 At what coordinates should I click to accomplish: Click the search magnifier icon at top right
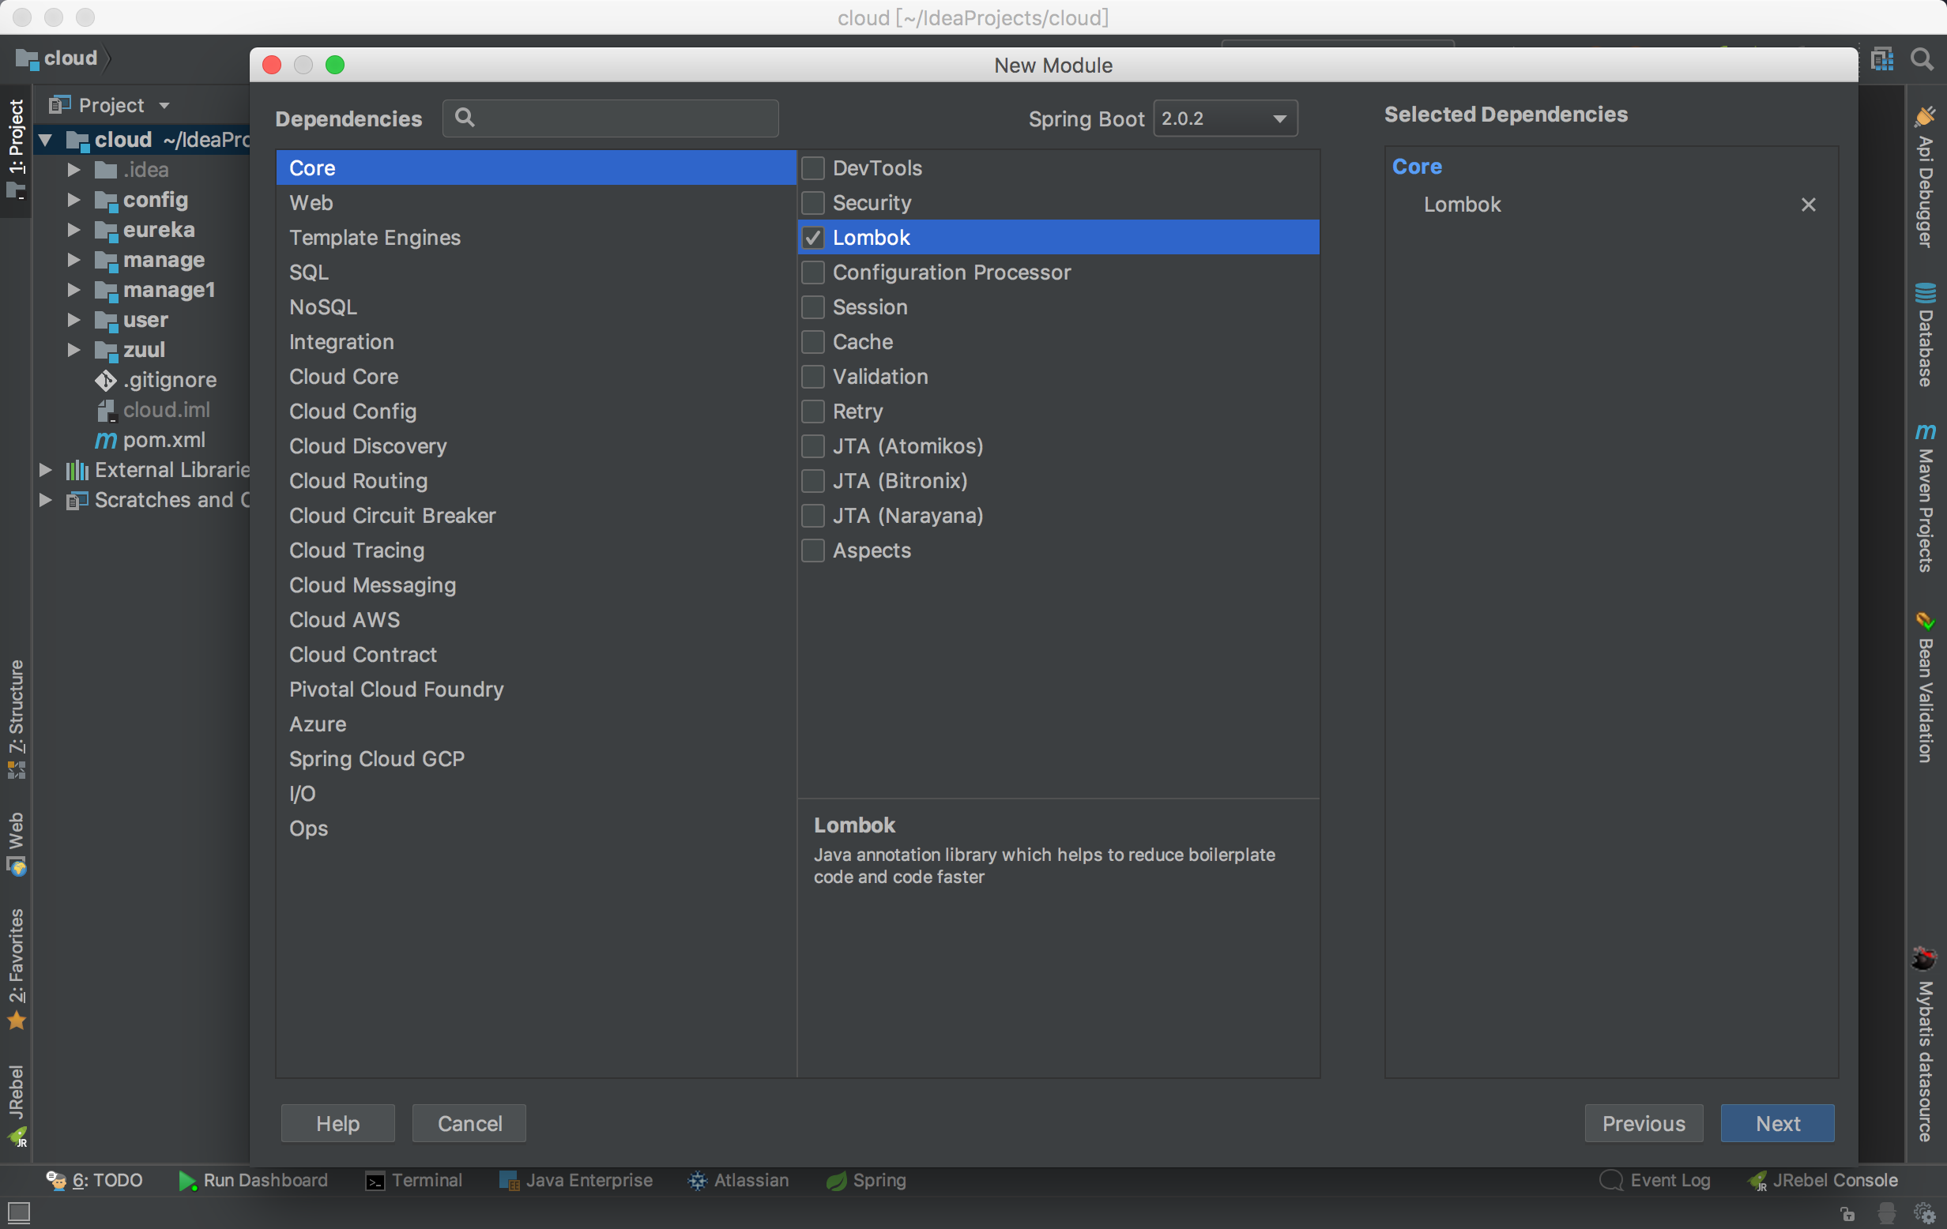pyautogui.click(x=1921, y=59)
